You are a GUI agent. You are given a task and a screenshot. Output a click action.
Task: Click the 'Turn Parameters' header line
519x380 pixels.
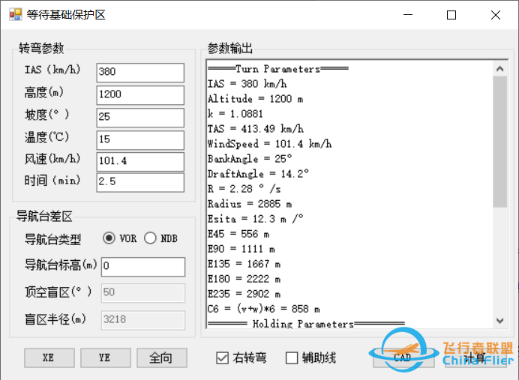[x=278, y=69]
